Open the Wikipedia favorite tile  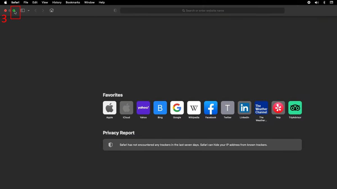[x=194, y=108]
